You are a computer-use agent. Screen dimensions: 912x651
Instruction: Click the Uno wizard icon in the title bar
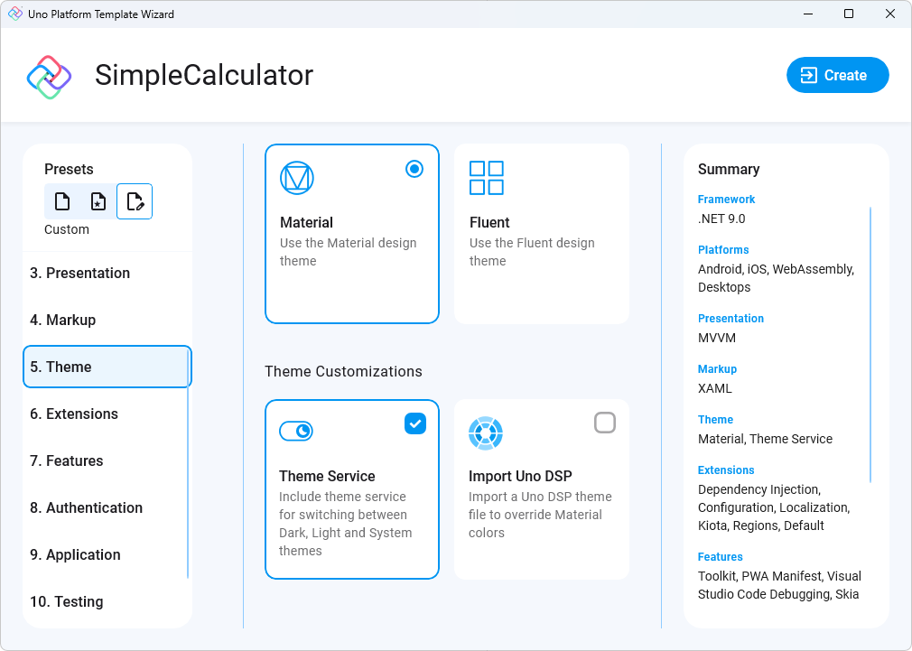tap(14, 14)
